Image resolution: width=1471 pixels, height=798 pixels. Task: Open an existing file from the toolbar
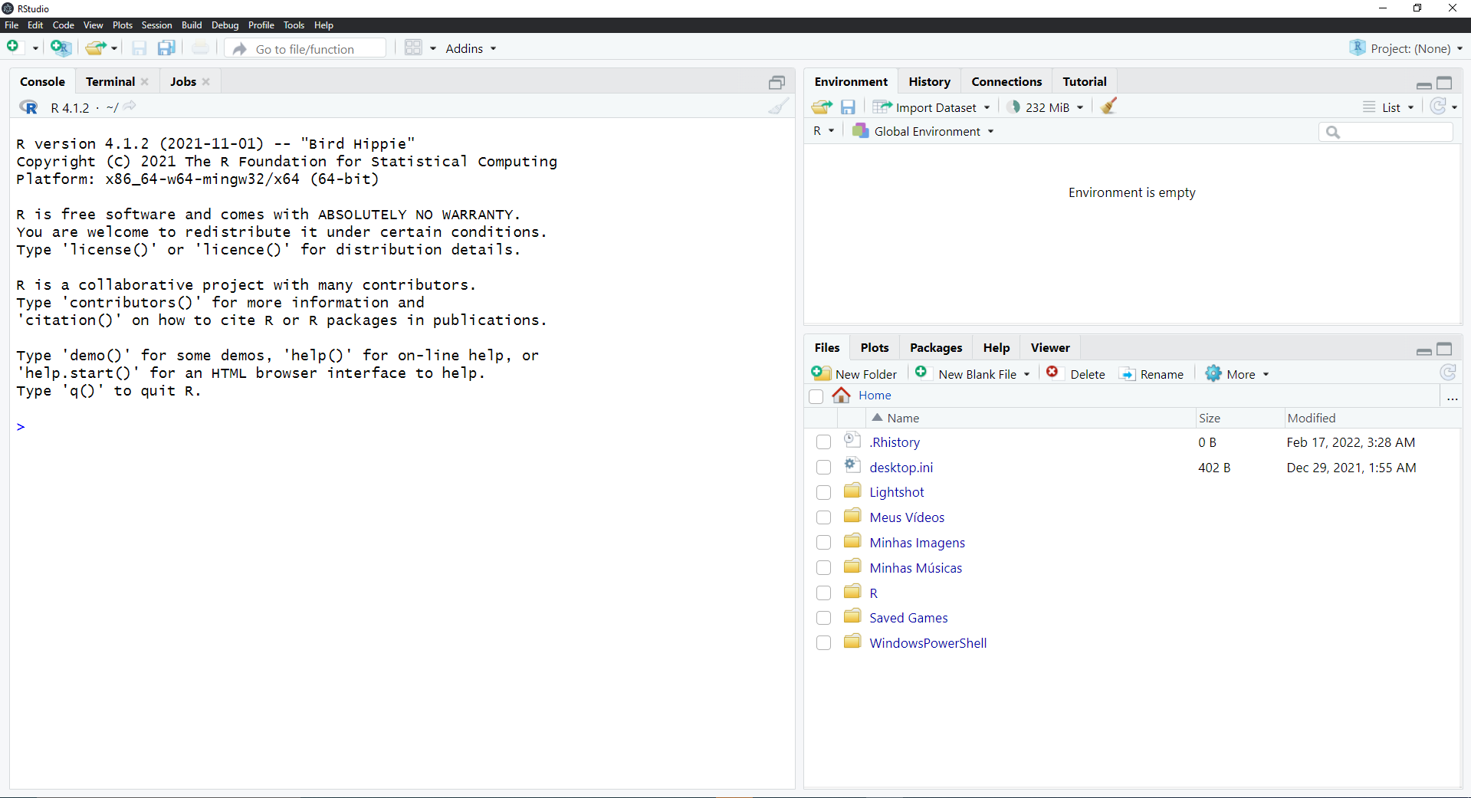click(96, 48)
